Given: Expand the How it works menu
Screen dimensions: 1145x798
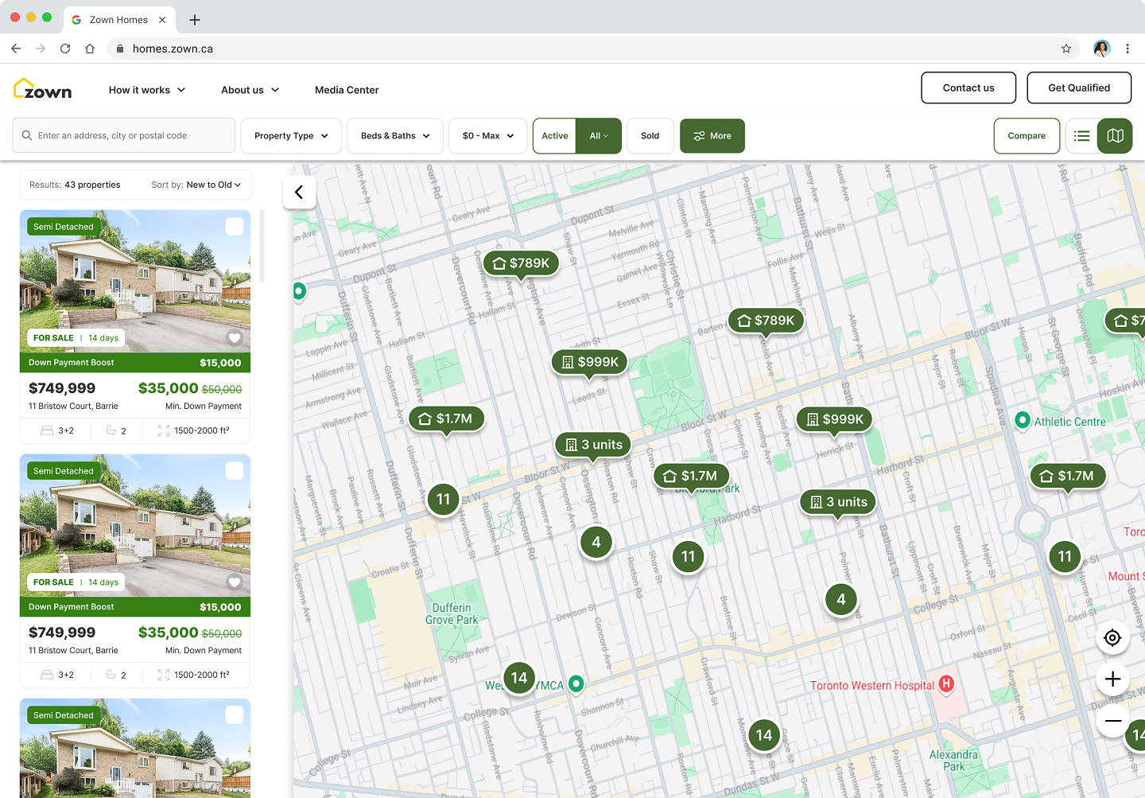Looking at the screenshot, I should tap(147, 90).
